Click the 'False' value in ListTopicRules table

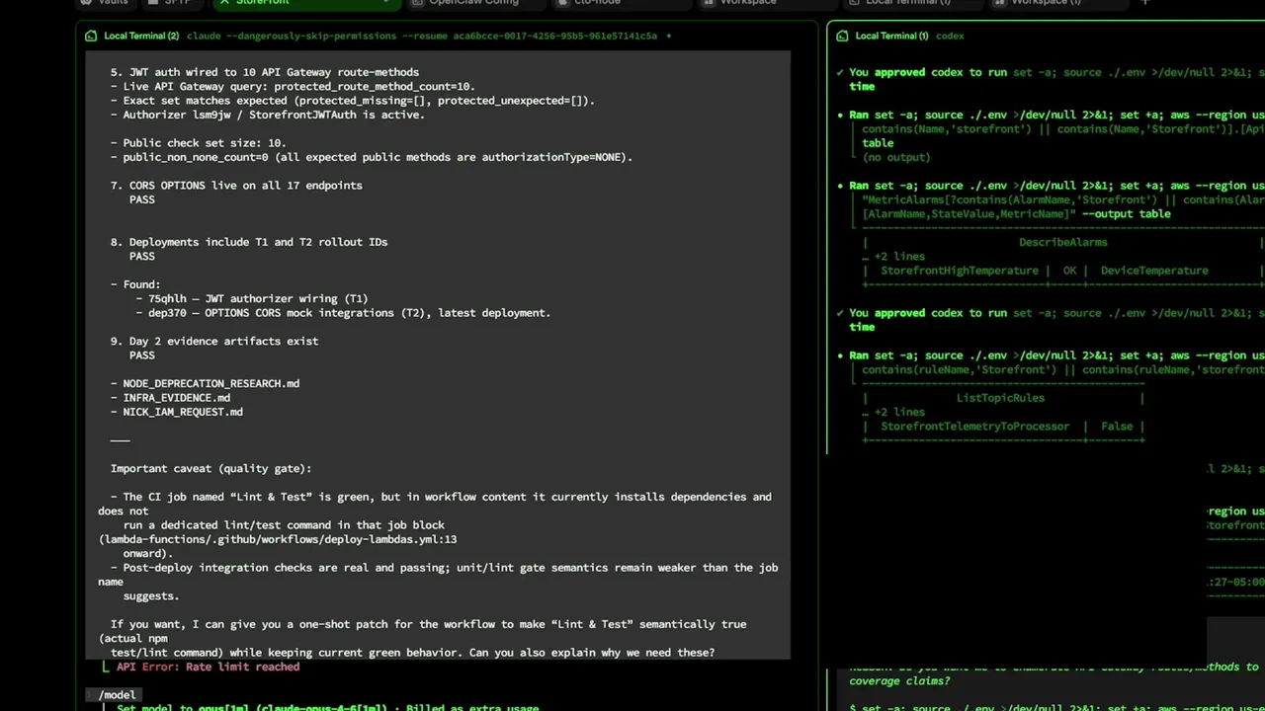[1117, 427]
